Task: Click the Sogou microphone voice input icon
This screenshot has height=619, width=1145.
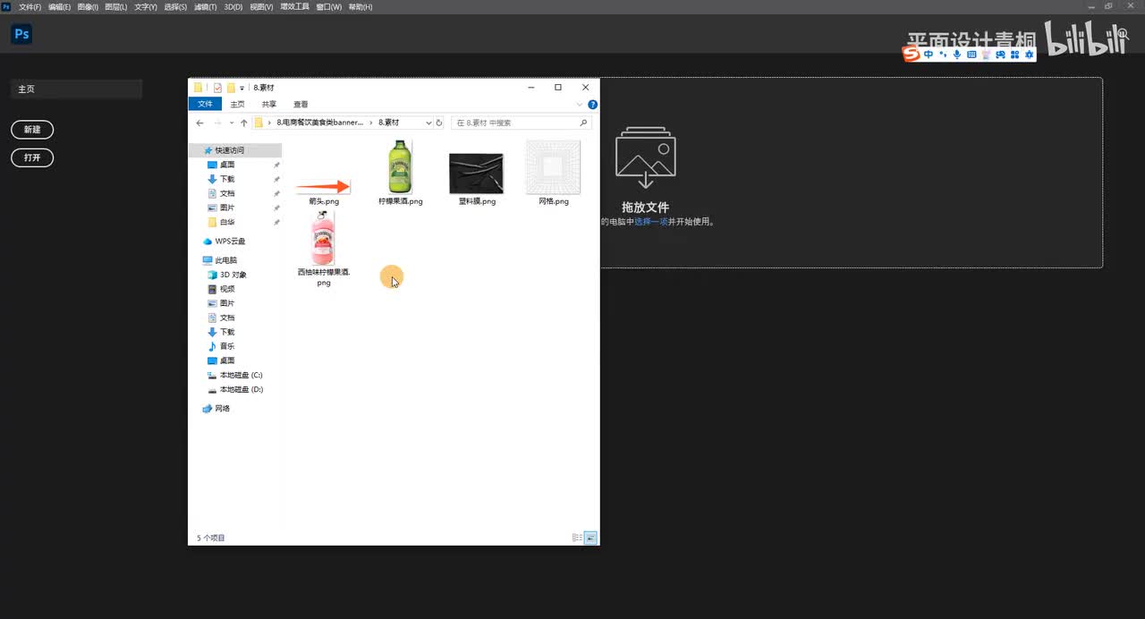Action: pos(957,55)
